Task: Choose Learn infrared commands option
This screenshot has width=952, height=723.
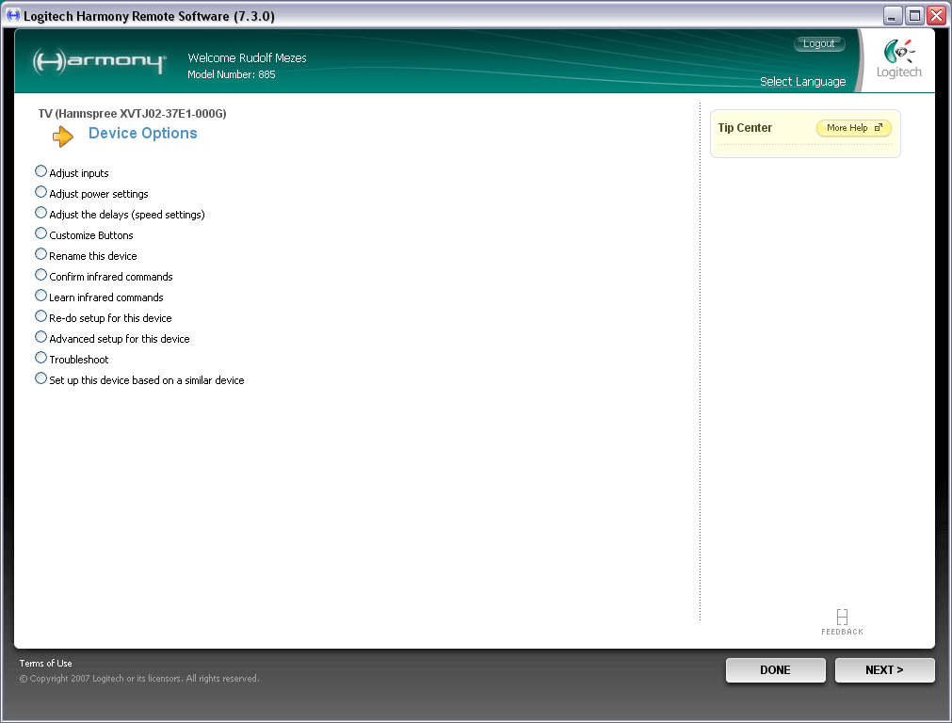Action: pyautogui.click(x=40, y=295)
